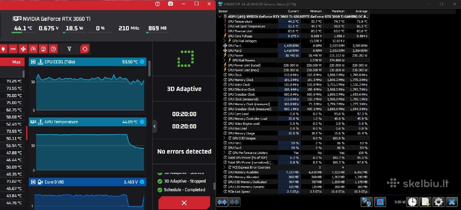Click the OCCT test log scrollbar
461x210 pixels.
(214, 187)
